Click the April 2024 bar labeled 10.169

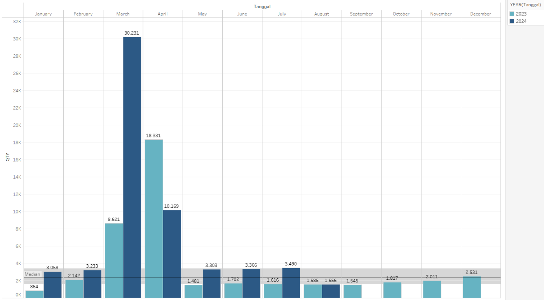pyautogui.click(x=172, y=254)
